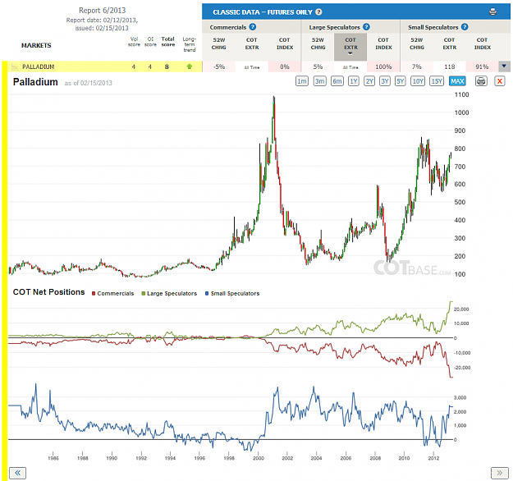Screen dimensions: 513x481
Task: Set chart range to 3Y
Action: click(x=385, y=80)
